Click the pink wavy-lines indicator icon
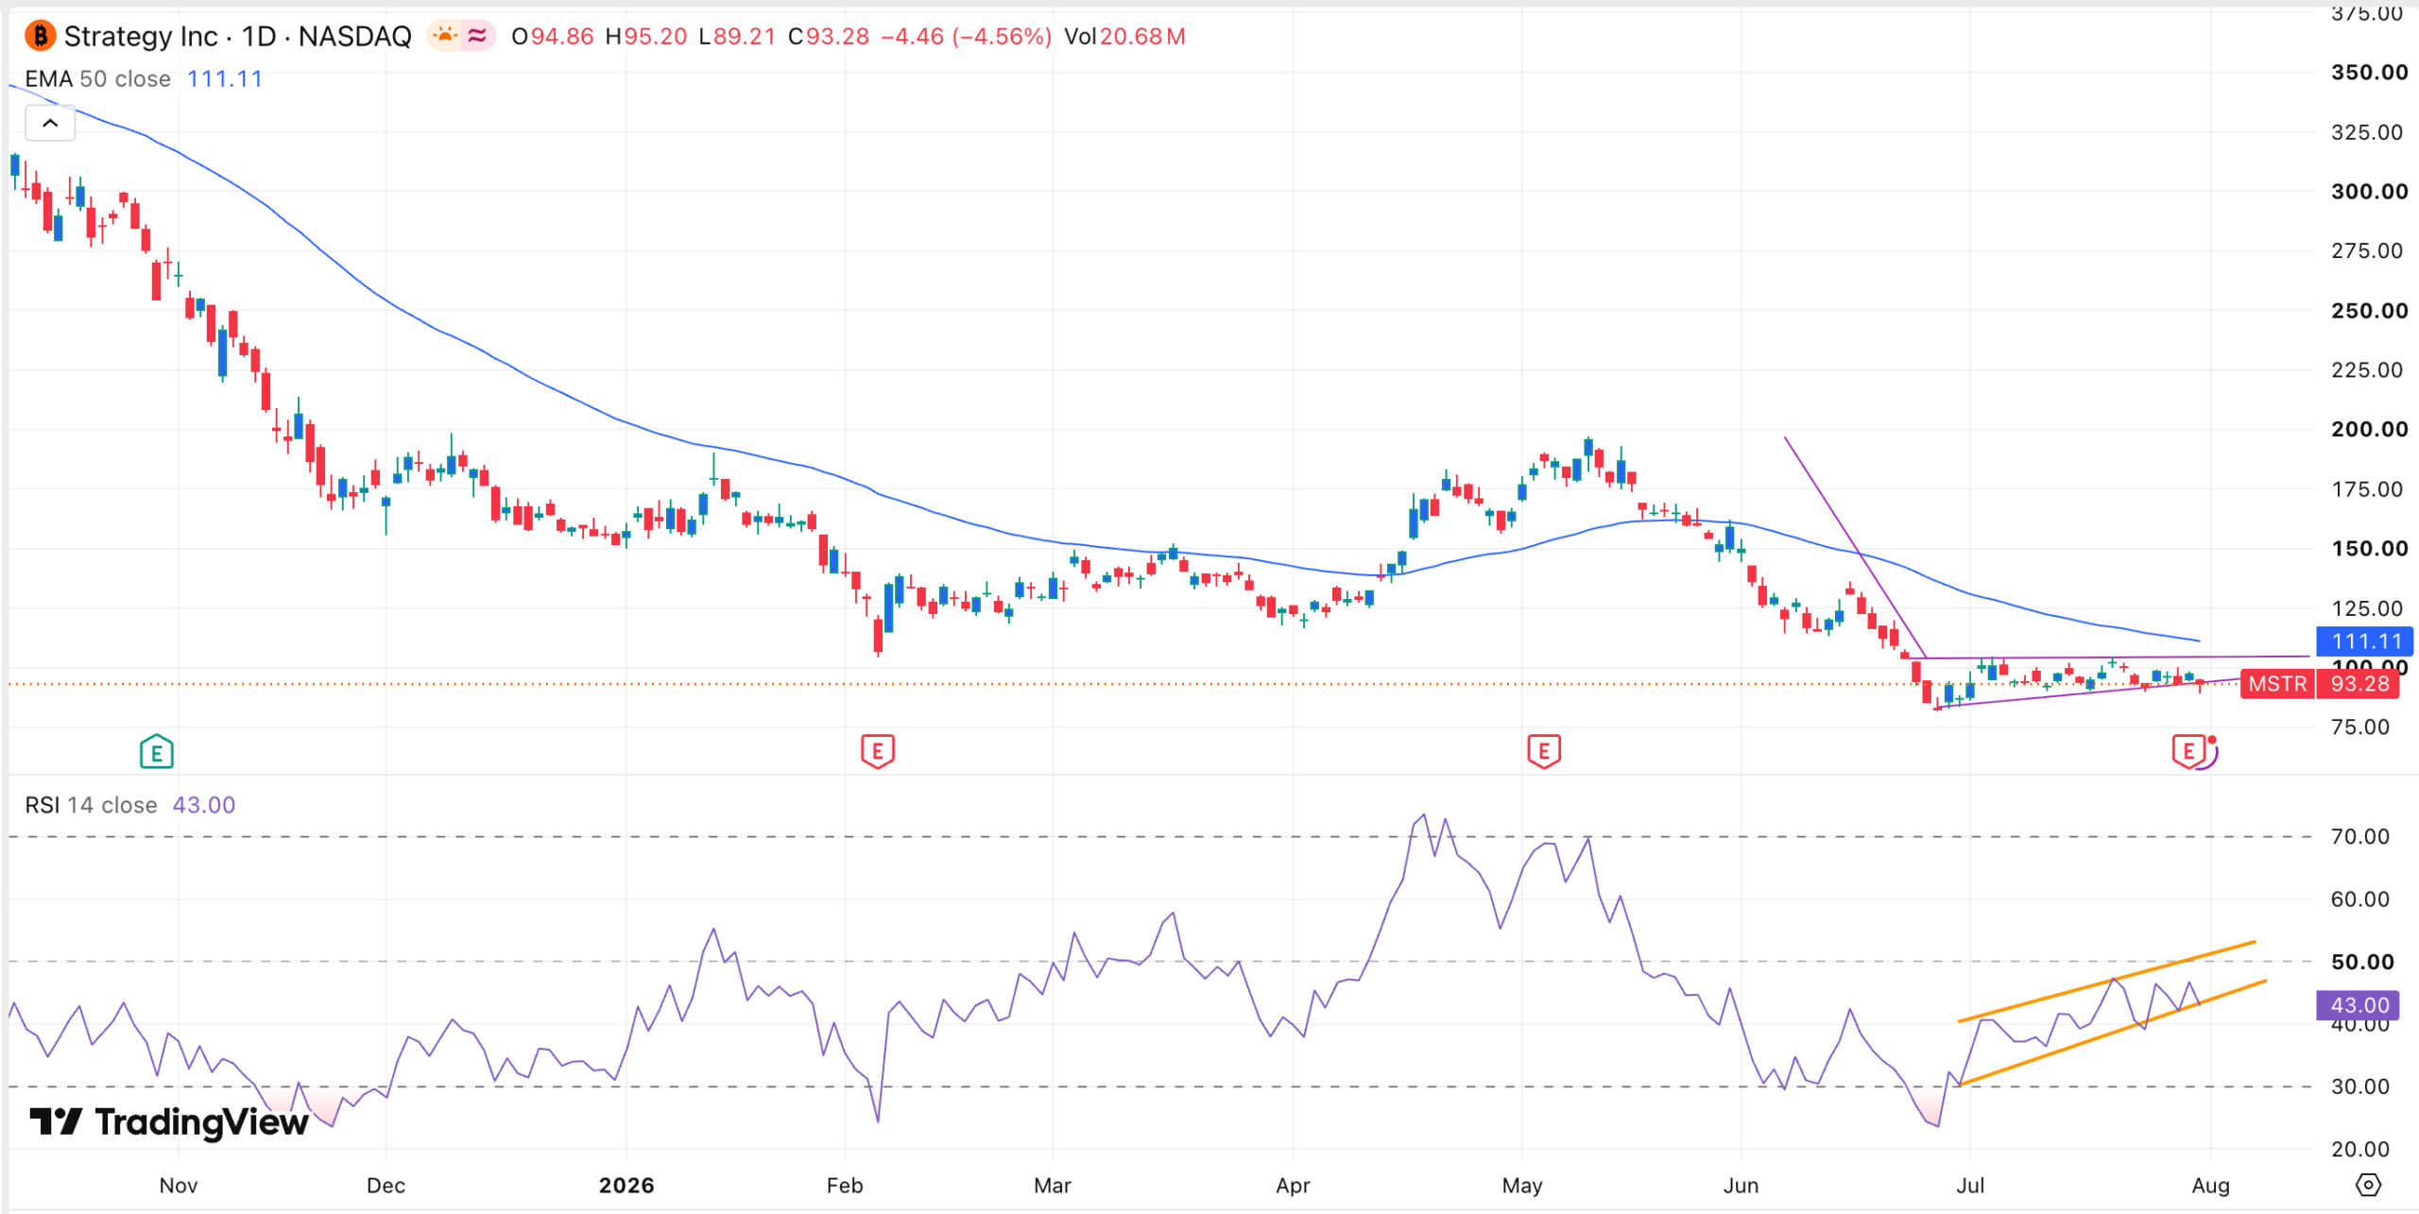Image resolution: width=2419 pixels, height=1214 pixels. pyautogui.click(x=478, y=36)
